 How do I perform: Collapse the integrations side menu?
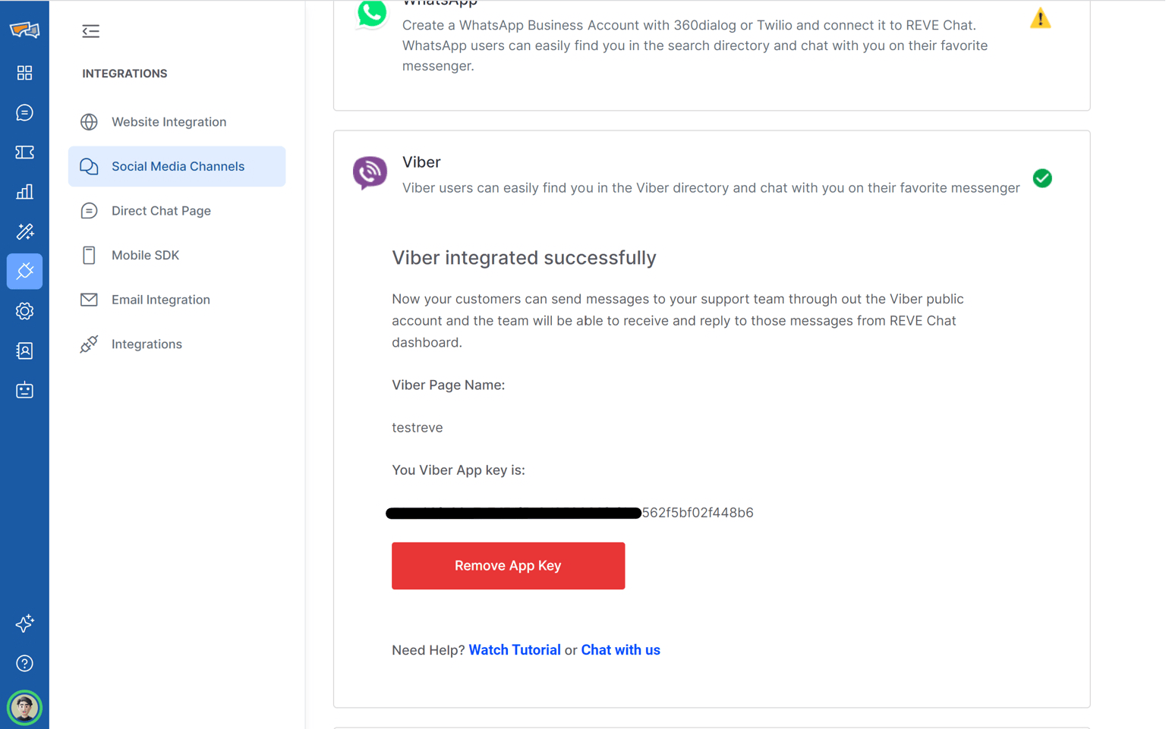[90, 31]
